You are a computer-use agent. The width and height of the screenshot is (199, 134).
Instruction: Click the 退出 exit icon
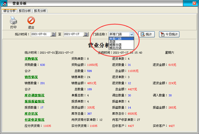(x=31, y=20)
